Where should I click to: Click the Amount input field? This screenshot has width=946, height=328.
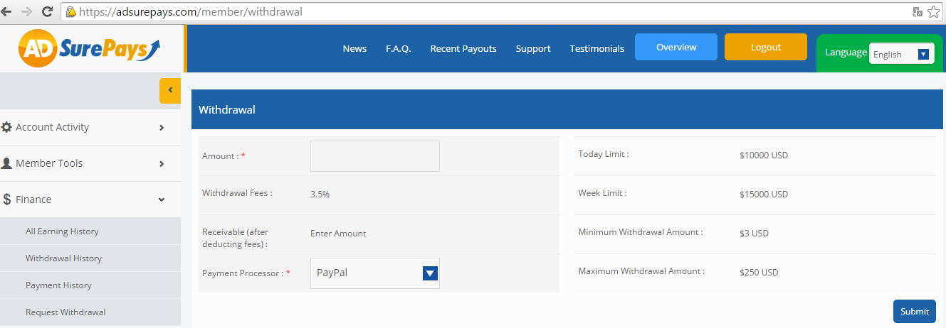375,156
